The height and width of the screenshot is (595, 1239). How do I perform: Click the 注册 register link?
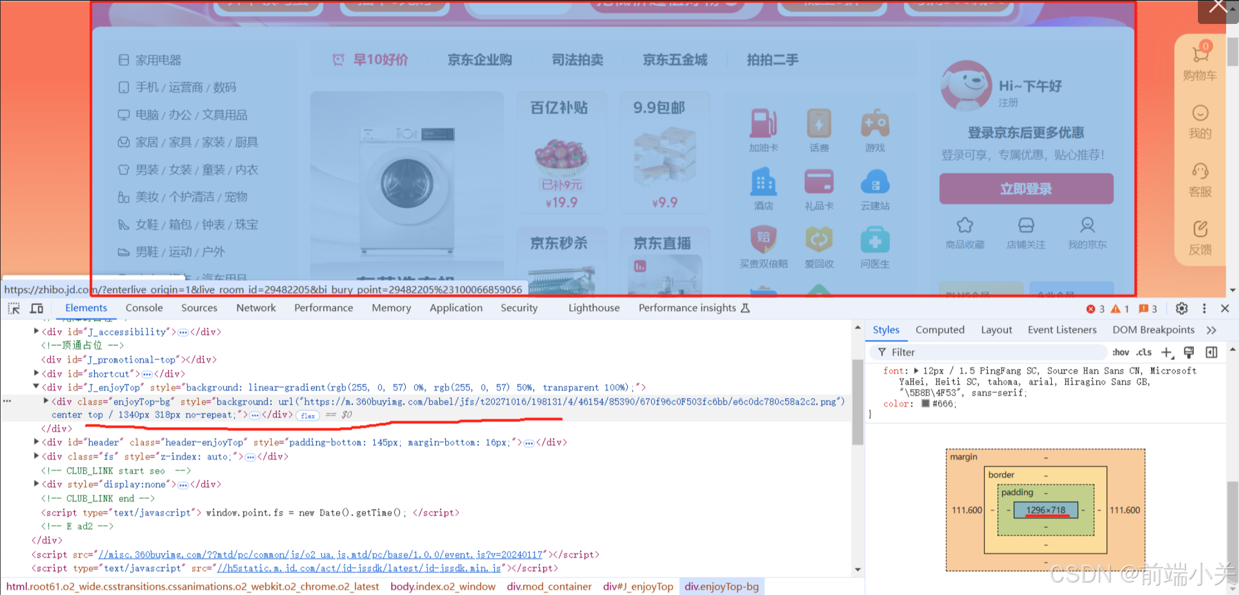pyautogui.click(x=1008, y=103)
